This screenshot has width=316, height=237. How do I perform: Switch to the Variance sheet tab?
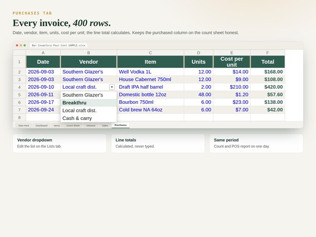91,125
